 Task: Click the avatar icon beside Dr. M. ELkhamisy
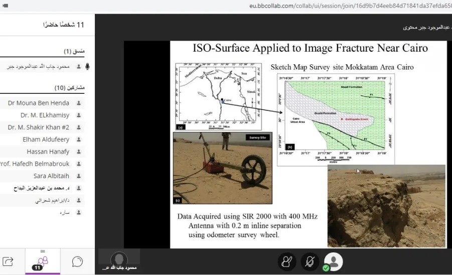point(79,115)
